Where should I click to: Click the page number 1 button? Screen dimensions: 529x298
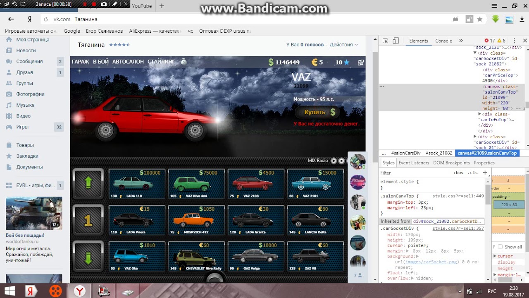click(88, 220)
